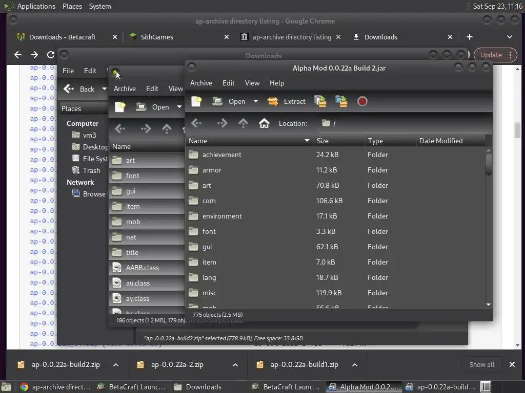
Task: Open View menu in Alpha Mod window
Action: click(x=252, y=83)
